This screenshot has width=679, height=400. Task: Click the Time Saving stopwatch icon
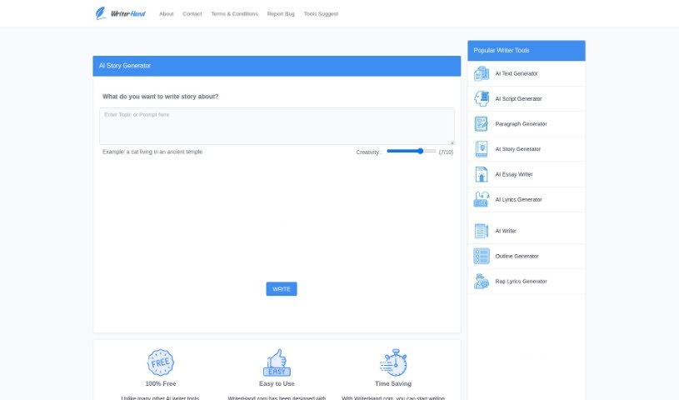[393, 362]
